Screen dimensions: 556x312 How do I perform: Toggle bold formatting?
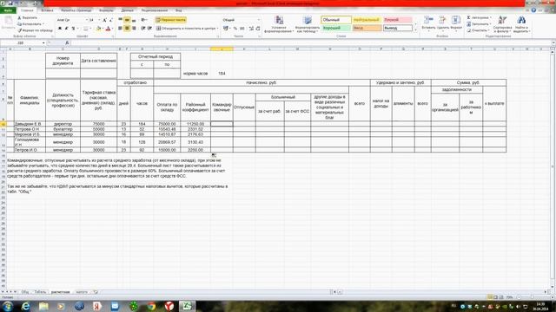click(x=60, y=29)
